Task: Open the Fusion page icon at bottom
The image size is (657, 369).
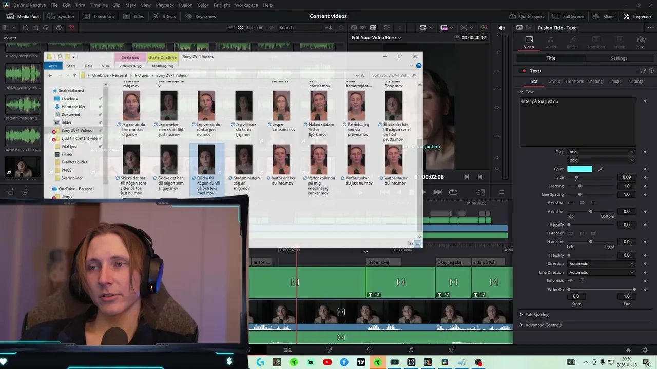Action: (x=369, y=350)
